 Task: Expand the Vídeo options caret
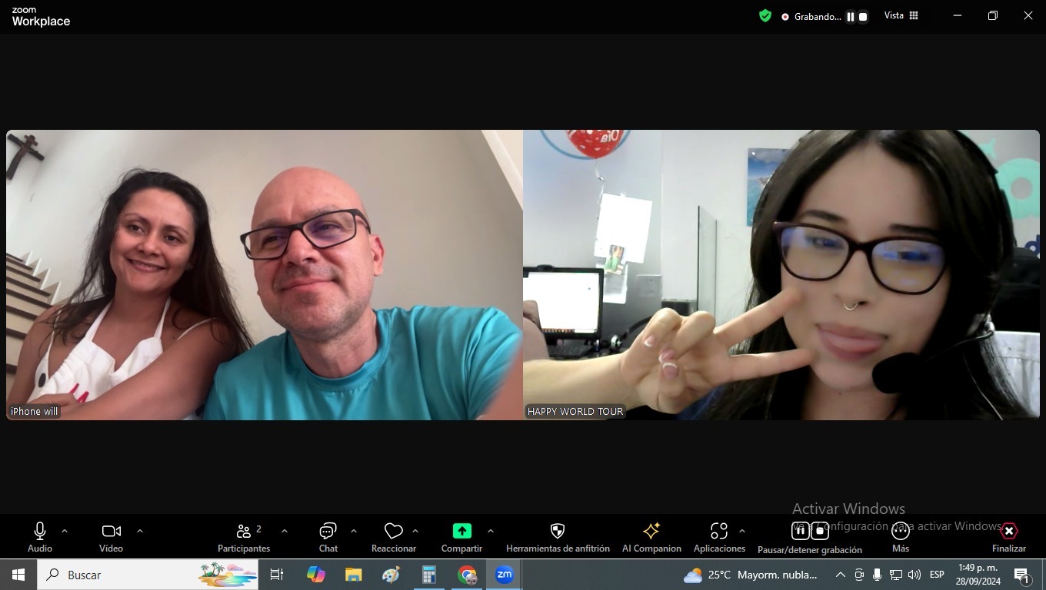(140, 531)
